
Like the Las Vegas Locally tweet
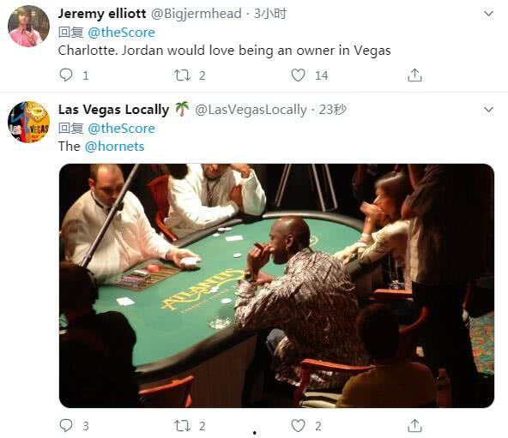298,425
